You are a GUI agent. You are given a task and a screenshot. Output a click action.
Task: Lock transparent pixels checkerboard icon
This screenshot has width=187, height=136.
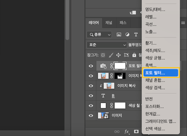pyautogui.click(x=103, y=55)
